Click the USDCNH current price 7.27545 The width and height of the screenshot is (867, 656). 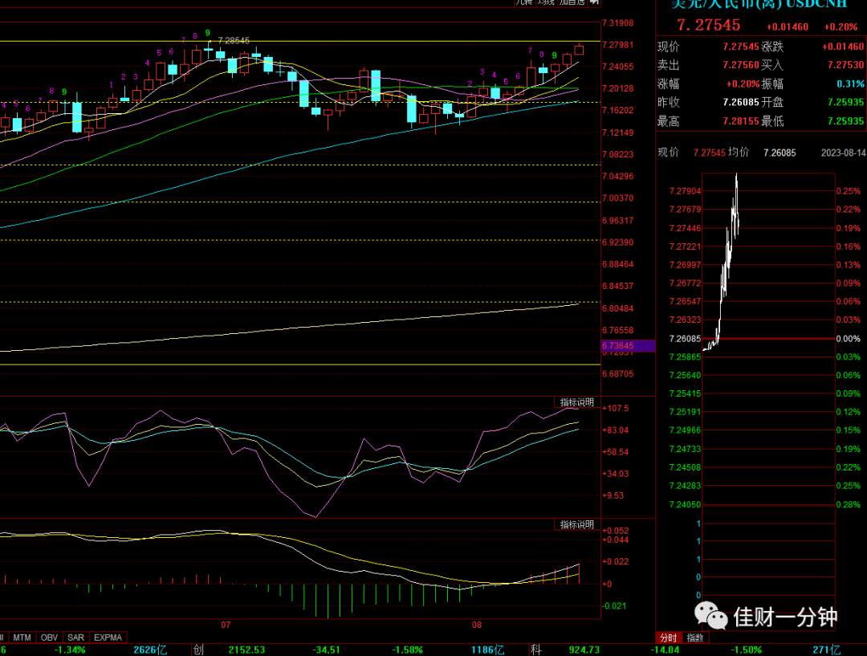(x=708, y=25)
